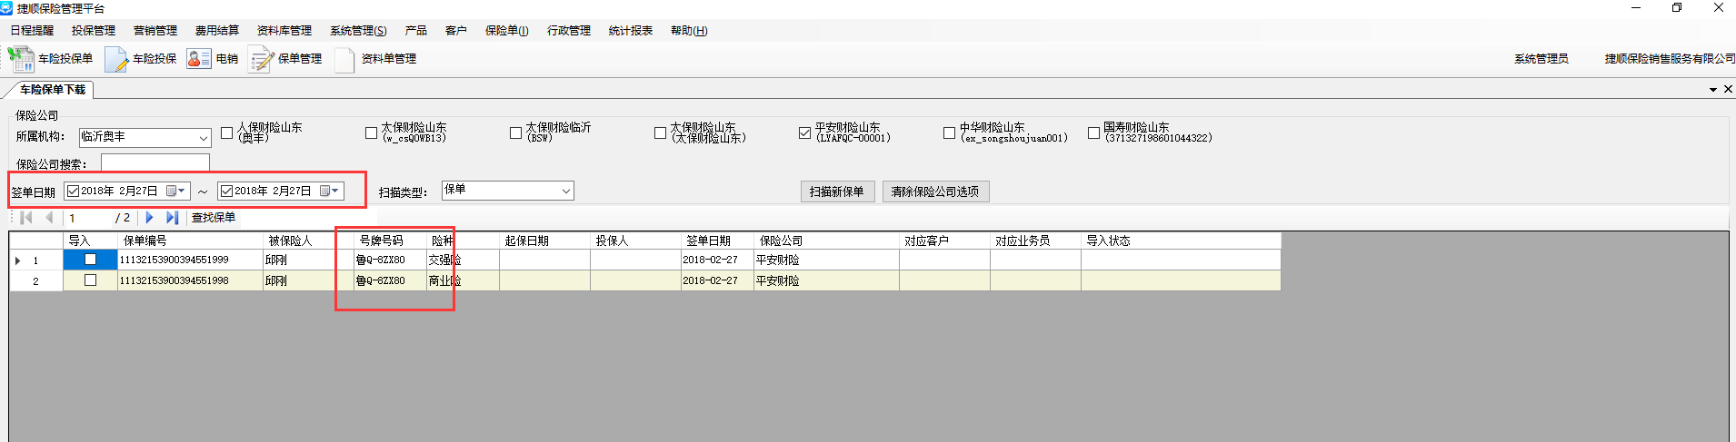Open the end date calendar dropdown
Viewport: 1736px width, 442px height.
point(330,191)
